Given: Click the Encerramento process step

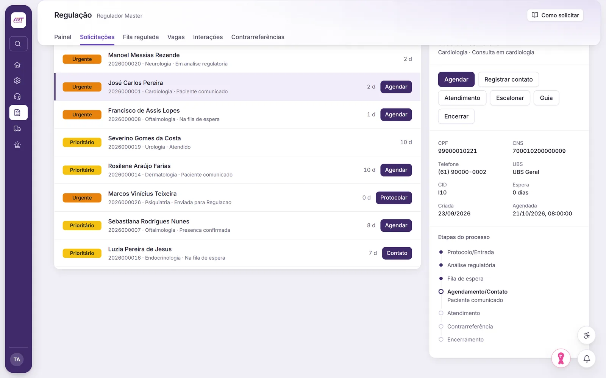Looking at the screenshot, I should pos(465,339).
